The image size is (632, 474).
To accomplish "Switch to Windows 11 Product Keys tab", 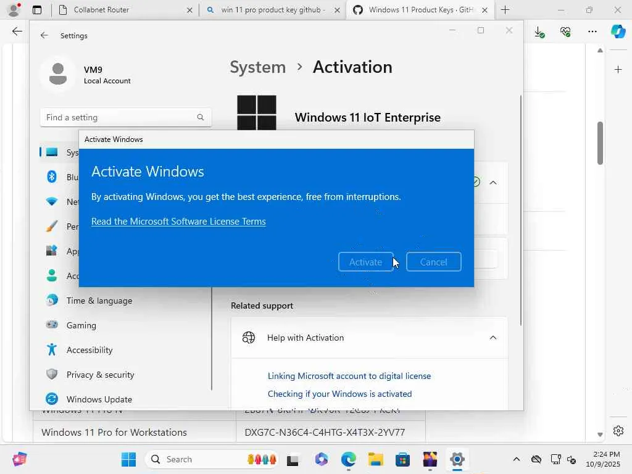I will click(x=419, y=10).
